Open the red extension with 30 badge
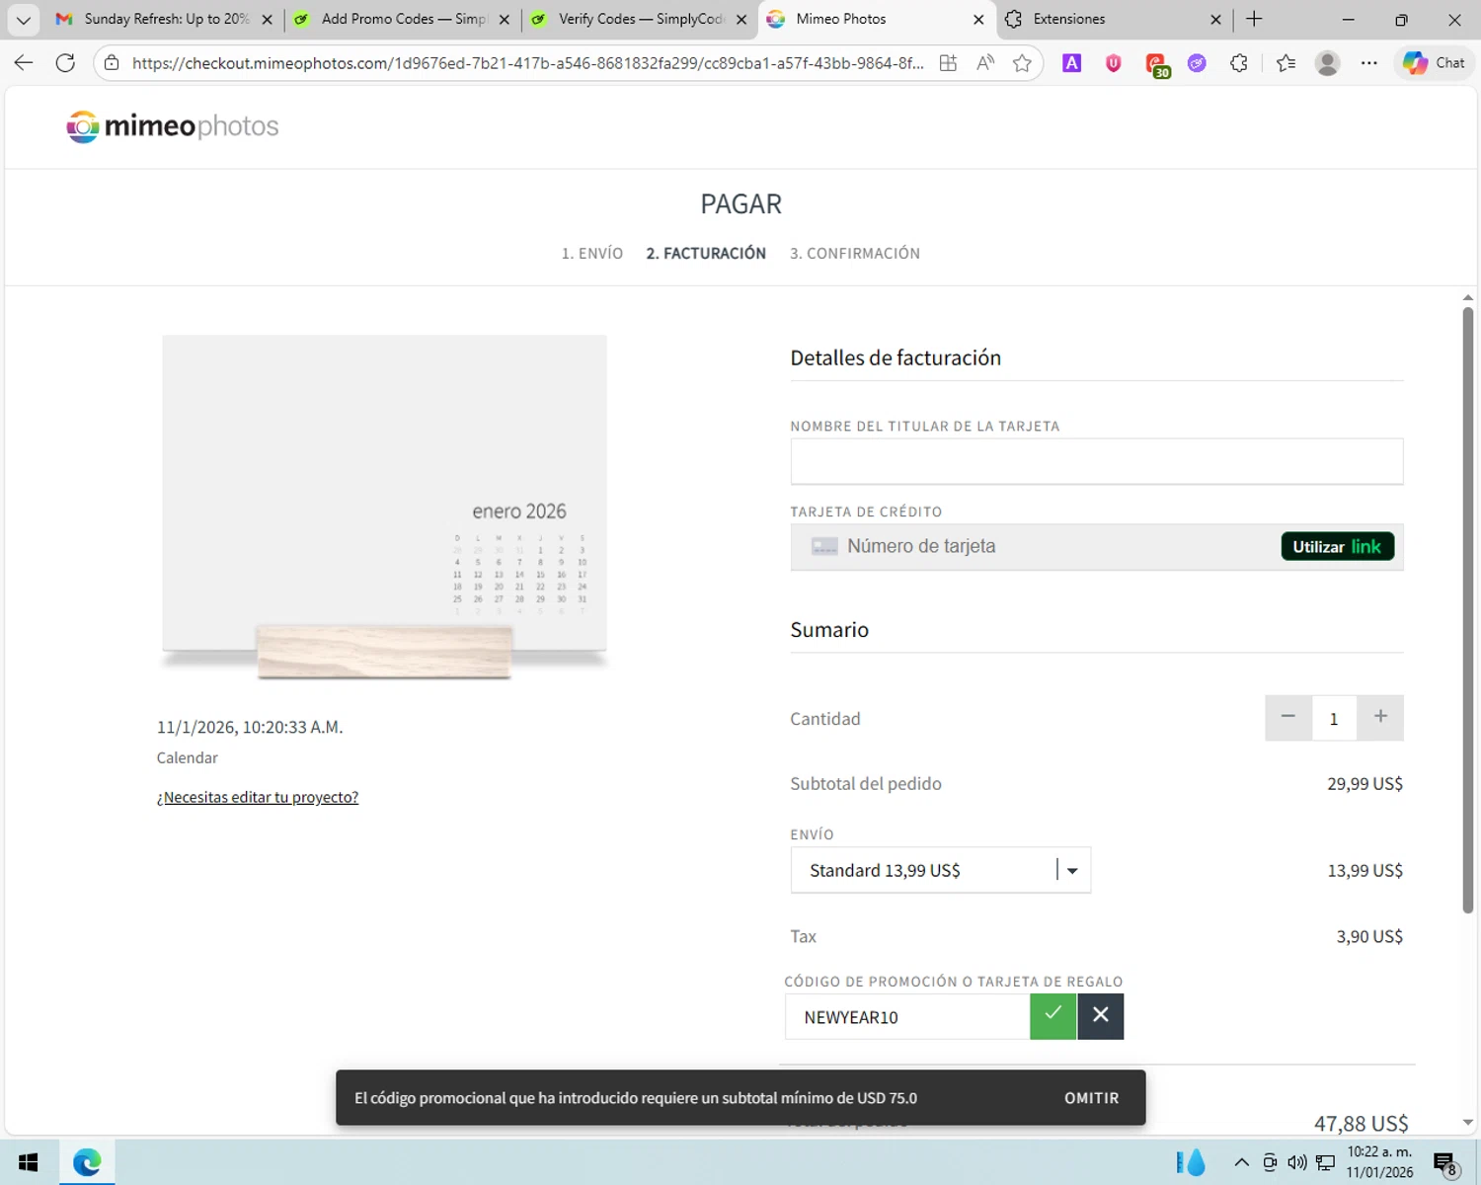 point(1156,64)
